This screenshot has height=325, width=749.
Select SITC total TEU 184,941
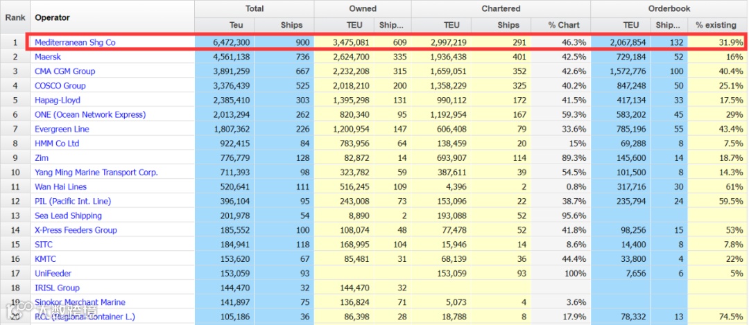234,245
